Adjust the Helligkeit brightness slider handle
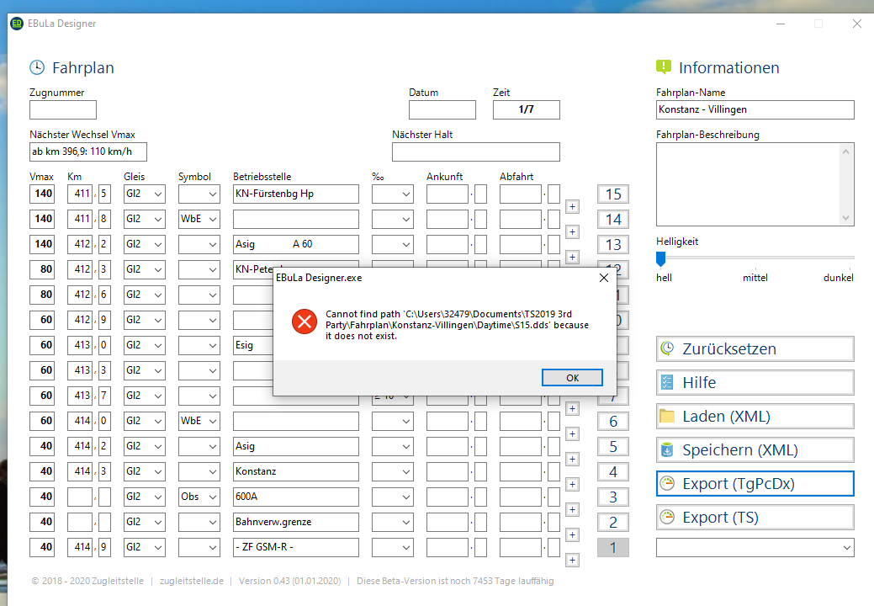Screen dimensions: 874x606 [660, 258]
